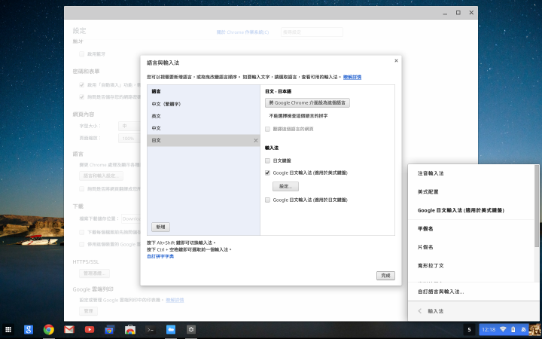Launch Chrome browser from the shelf
The width and height of the screenshot is (542, 339).
coord(49,330)
